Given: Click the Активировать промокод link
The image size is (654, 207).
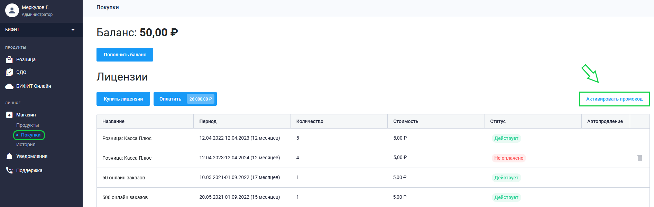Looking at the screenshot, I should coord(614,99).
